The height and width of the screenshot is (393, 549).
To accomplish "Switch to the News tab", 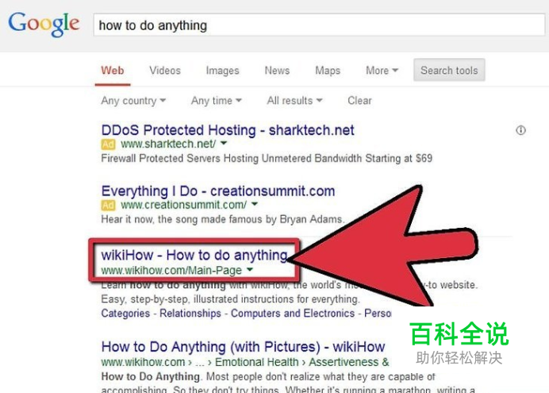I will tap(277, 71).
